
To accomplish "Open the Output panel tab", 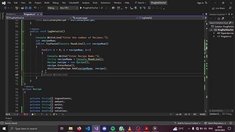I will 9,118.
